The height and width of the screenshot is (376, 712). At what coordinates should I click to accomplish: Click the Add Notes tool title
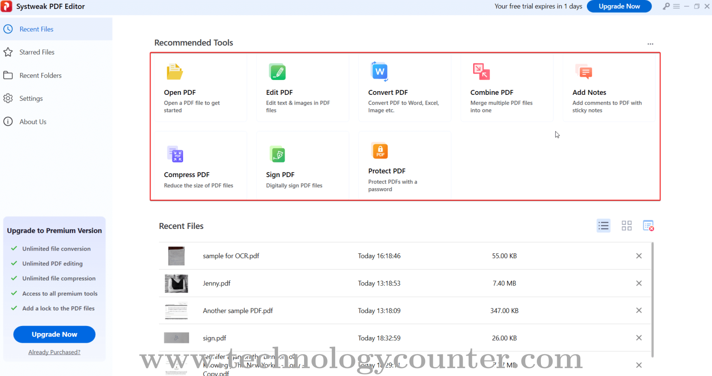(589, 92)
